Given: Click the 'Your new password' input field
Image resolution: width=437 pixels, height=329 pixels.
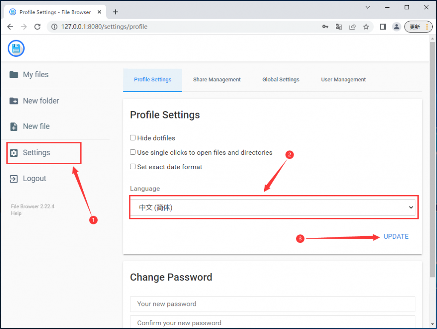Looking at the screenshot, I should (x=272, y=304).
